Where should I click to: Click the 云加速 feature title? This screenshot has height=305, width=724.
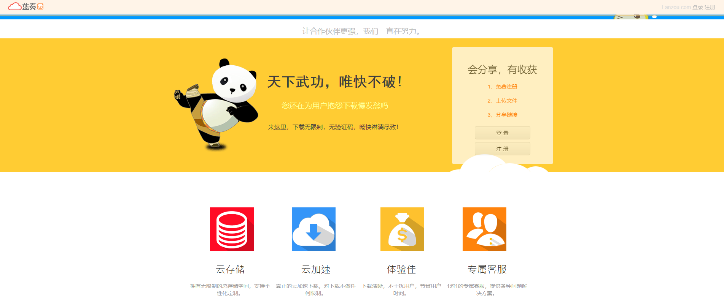pyautogui.click(x=316, y=269)
